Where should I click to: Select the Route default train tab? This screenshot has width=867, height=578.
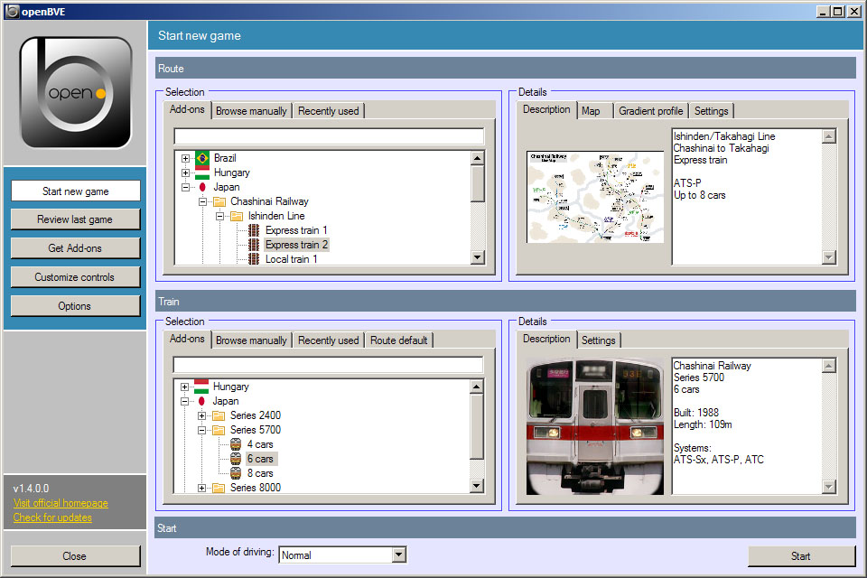tap(398, 340)
